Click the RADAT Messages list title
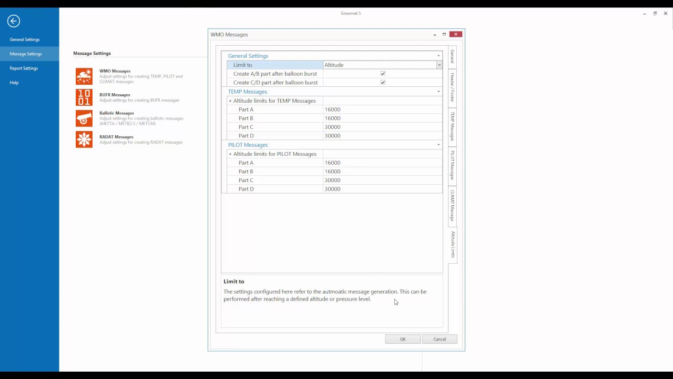This screenshot has height=379, width=673. pyautogui.click(x=116, y=137)
